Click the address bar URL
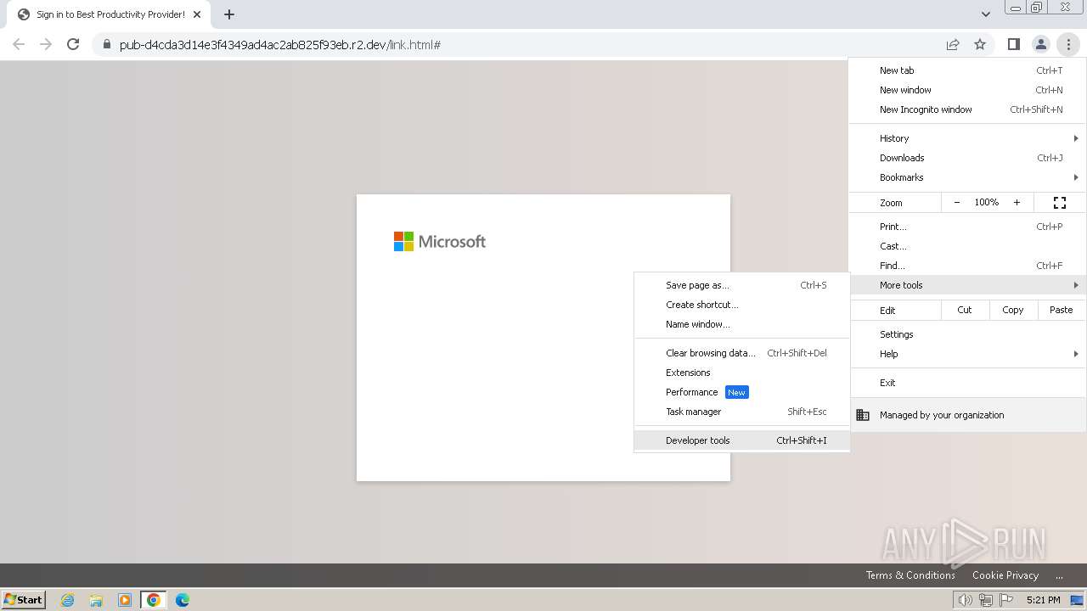Viewport: 1087px width, 611px height. pos(280,44)
